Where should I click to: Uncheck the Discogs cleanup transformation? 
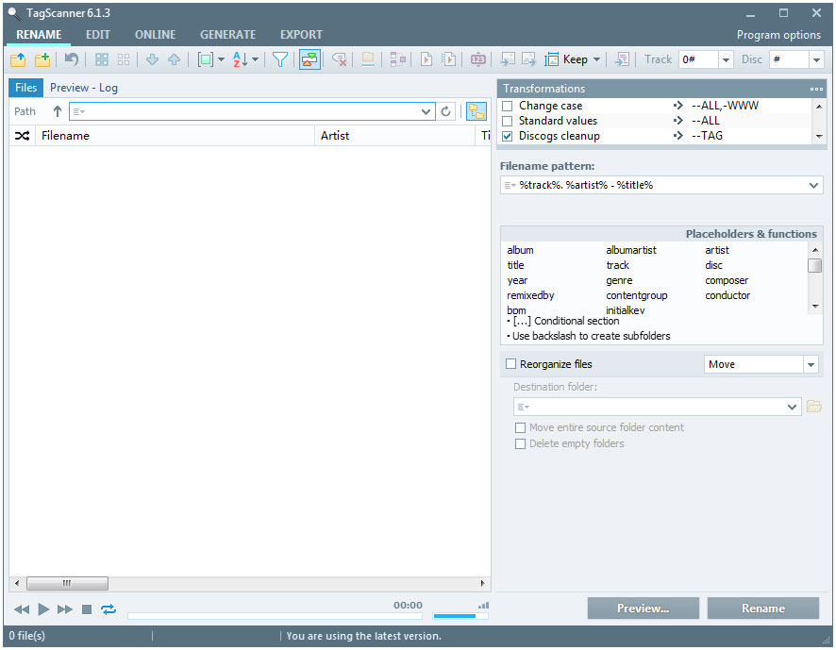tap(508, 136)
